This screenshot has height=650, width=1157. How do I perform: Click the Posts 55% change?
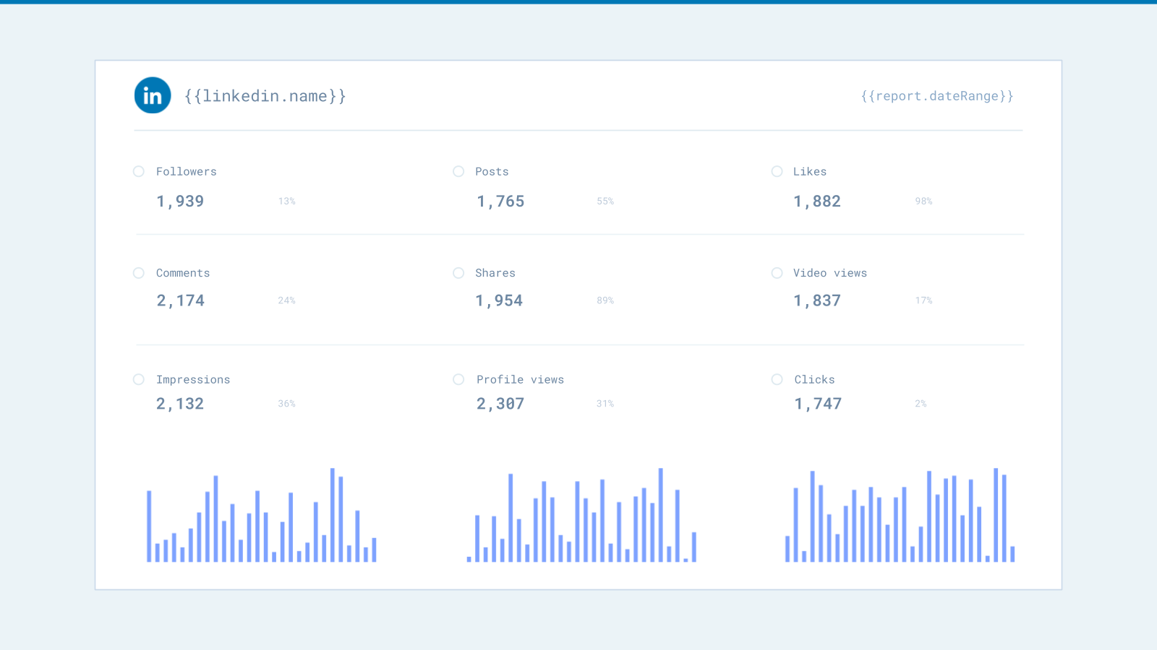tap(605, 201)
